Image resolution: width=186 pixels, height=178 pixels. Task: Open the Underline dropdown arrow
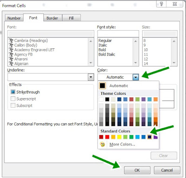click(91, 77)
